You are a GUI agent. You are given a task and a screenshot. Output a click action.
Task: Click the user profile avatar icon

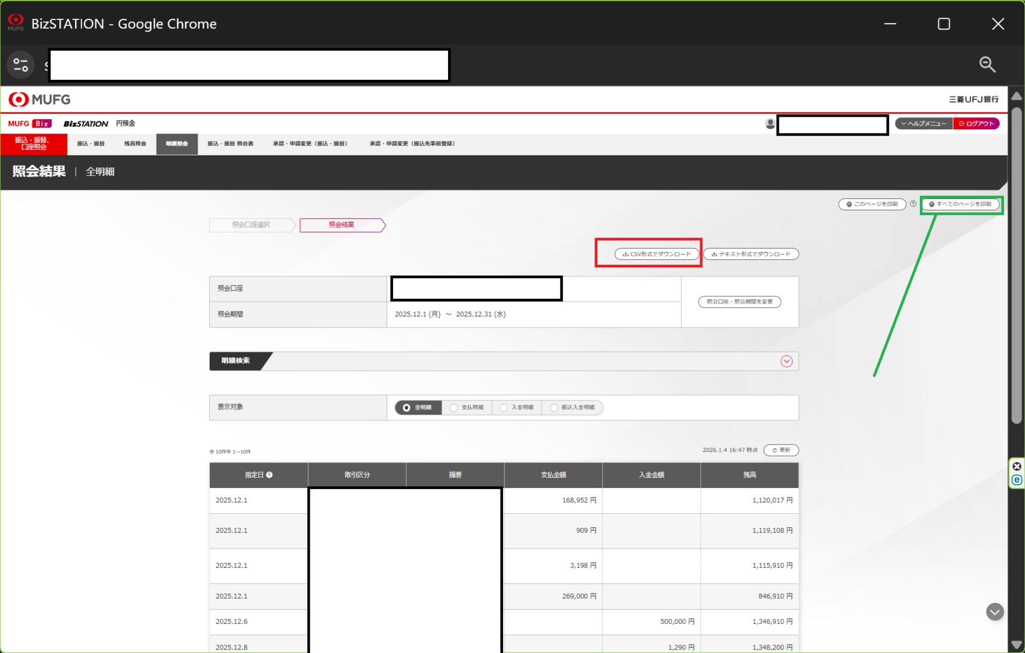[770, 124]
